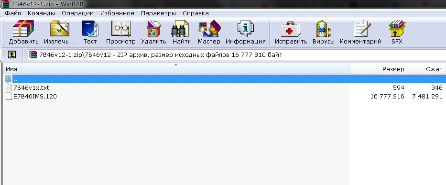Create self-extractor with SFX icon

397,29
